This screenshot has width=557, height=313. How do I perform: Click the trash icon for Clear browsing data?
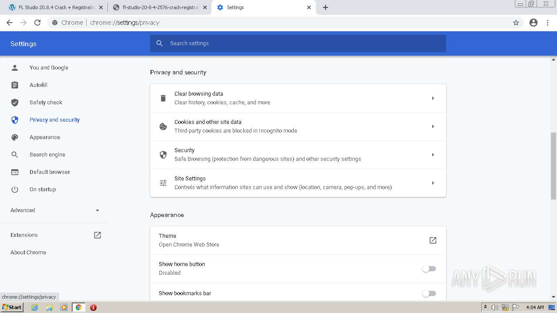(163, 98)
